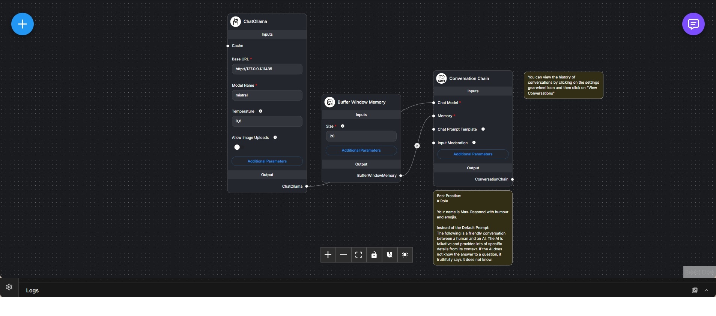Image resolution: width=716 pixels, height=316 pixels.
Task: Fit the flow view to screen
Action: coord(359,255)
